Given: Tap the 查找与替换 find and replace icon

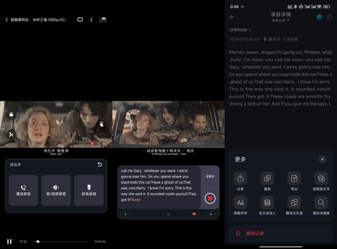Looking at the screenshot, I should 321,203.
